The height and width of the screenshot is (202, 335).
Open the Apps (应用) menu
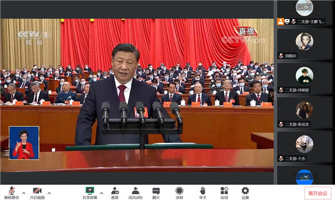click(224, 193)
